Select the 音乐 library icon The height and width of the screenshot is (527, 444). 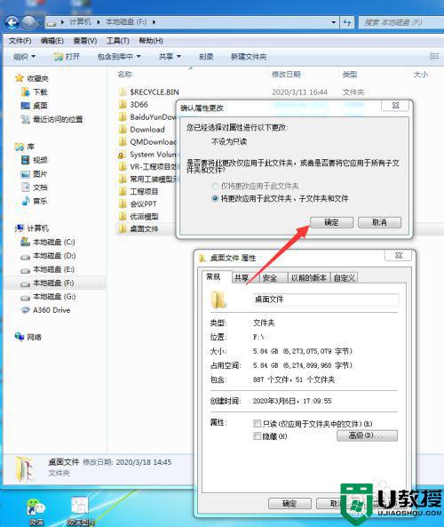point(25,201)
